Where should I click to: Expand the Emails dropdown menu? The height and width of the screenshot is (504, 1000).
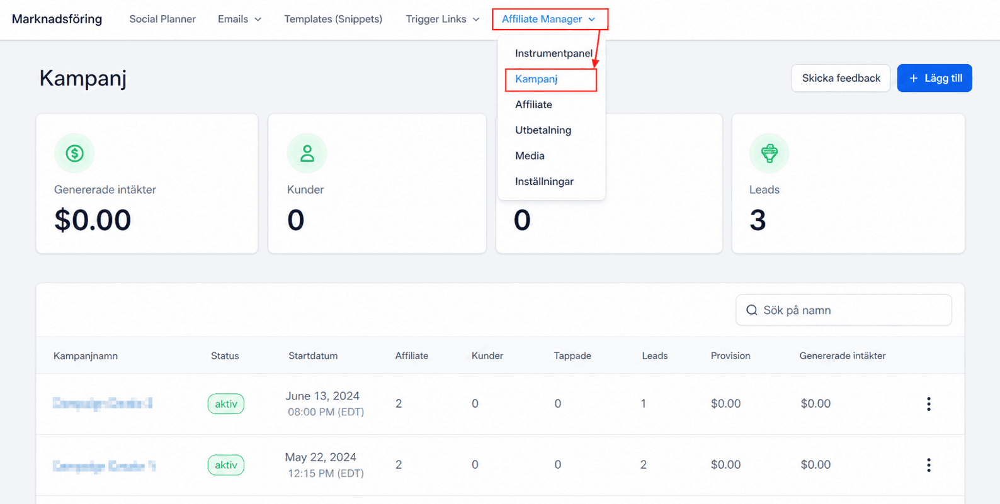click(239, 19)
